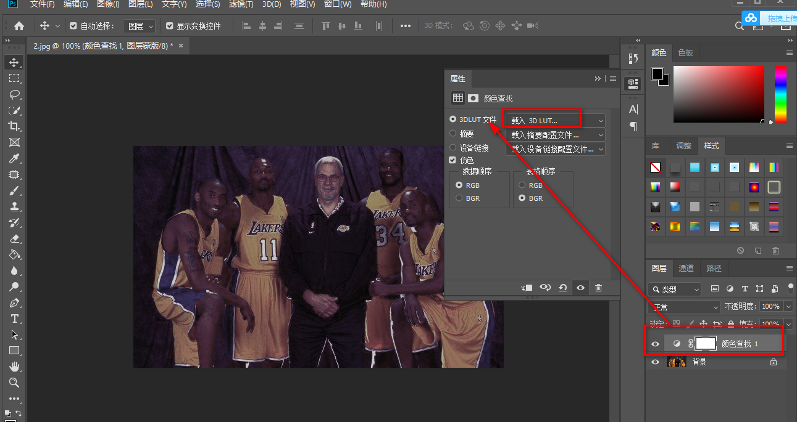797x422 pixels.
Task: Hide the 背景 layer eye icon
Action: 656,362
